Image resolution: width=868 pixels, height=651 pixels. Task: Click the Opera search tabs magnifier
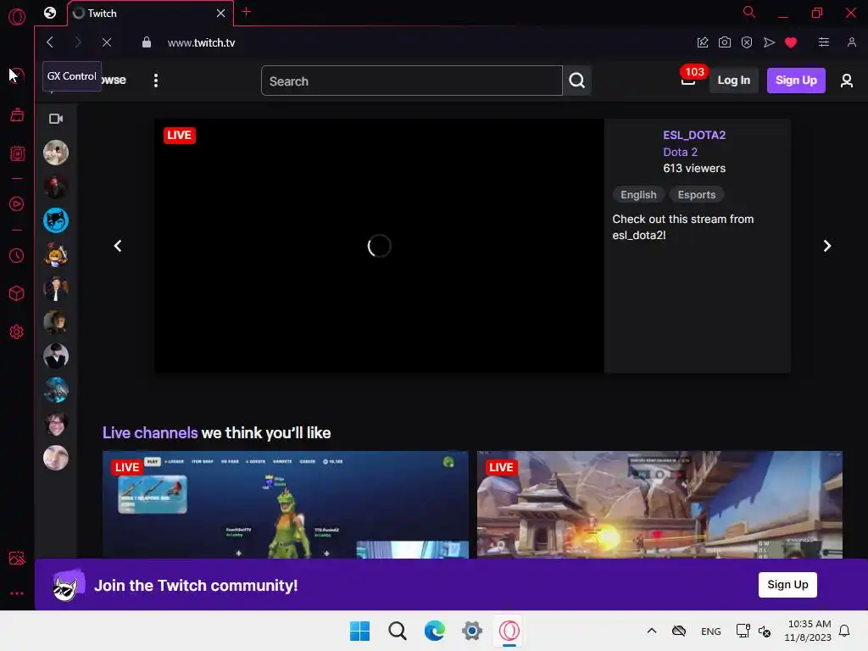[749, 12]
